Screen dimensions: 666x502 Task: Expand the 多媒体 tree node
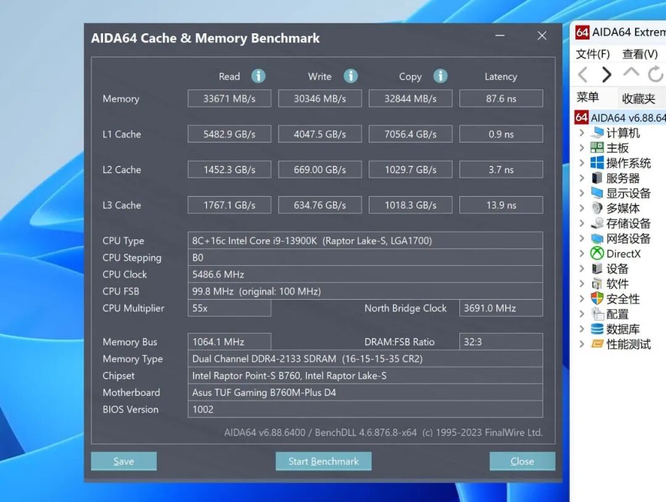click(x=582, y=208)
